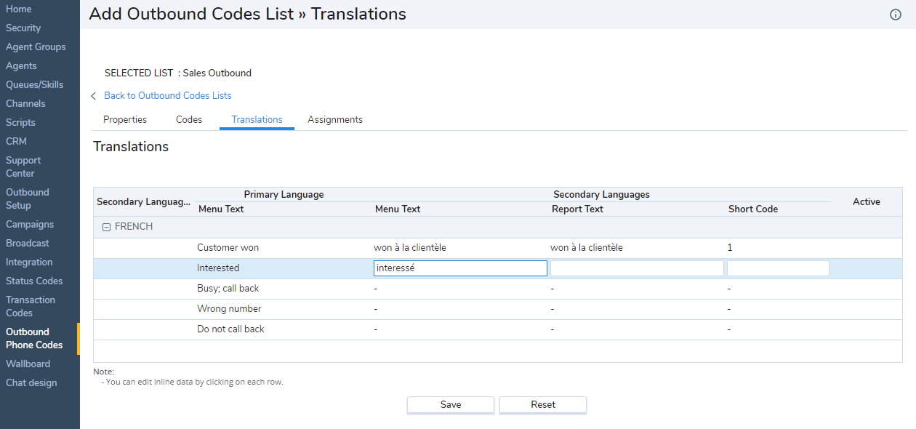This screenshot has width=916, height=429.
Task: Go to Agent Groups in sidebar
Action: pyautogui.click(x=36, y=47)
